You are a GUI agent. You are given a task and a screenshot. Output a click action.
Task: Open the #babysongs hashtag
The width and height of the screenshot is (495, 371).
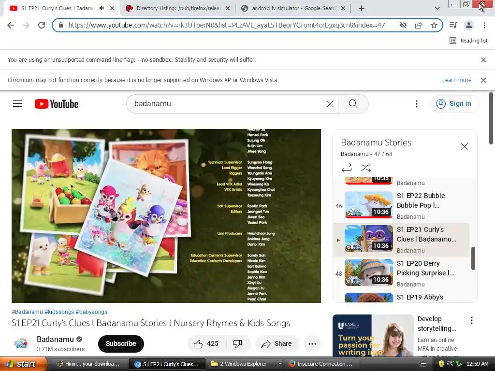point(91,312)
